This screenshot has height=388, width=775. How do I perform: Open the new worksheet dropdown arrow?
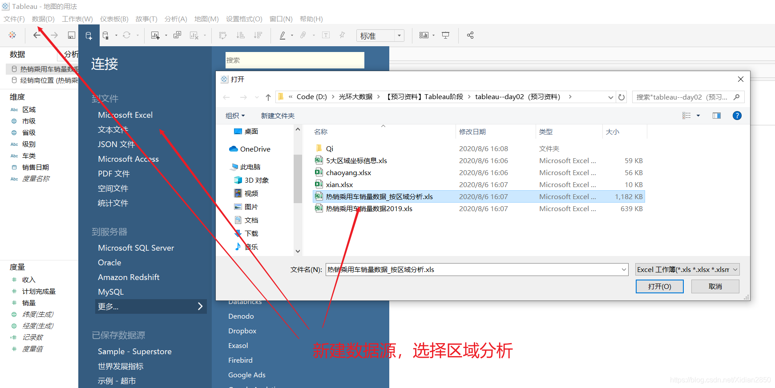166,35
